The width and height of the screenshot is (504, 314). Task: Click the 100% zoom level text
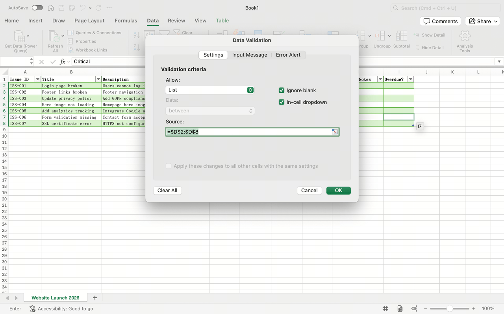488,308
